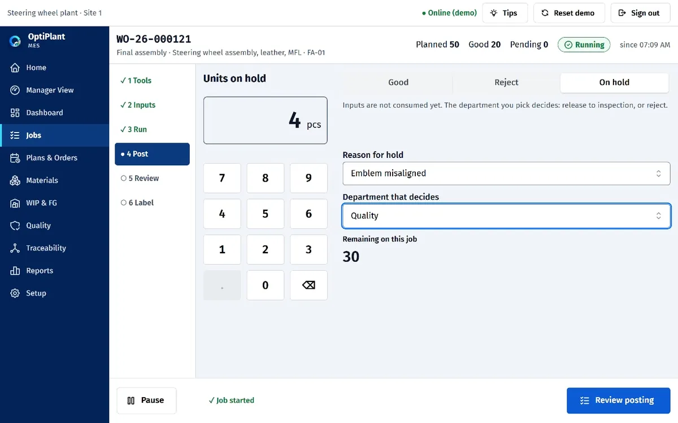Click the exit icon on Sign out
Screen dimensions: 678x423
tap(622, 13)
